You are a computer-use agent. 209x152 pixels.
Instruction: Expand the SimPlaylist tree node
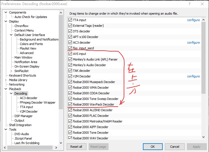tap(11, 71)
